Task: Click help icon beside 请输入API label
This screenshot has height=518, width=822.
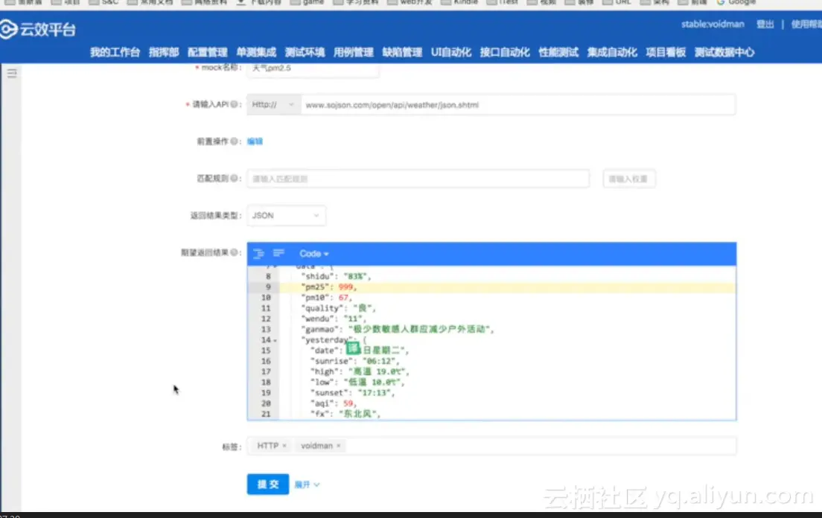Action: 235,104
